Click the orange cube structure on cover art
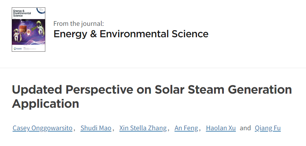 click(23, 29)
